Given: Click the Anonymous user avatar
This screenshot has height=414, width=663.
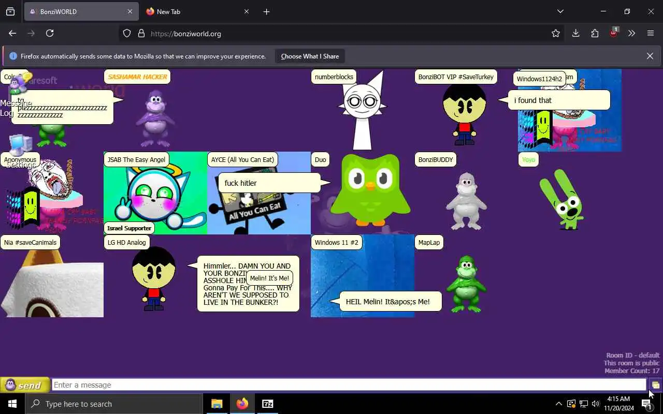Looking at the screenshot, I should coord(52,196).
